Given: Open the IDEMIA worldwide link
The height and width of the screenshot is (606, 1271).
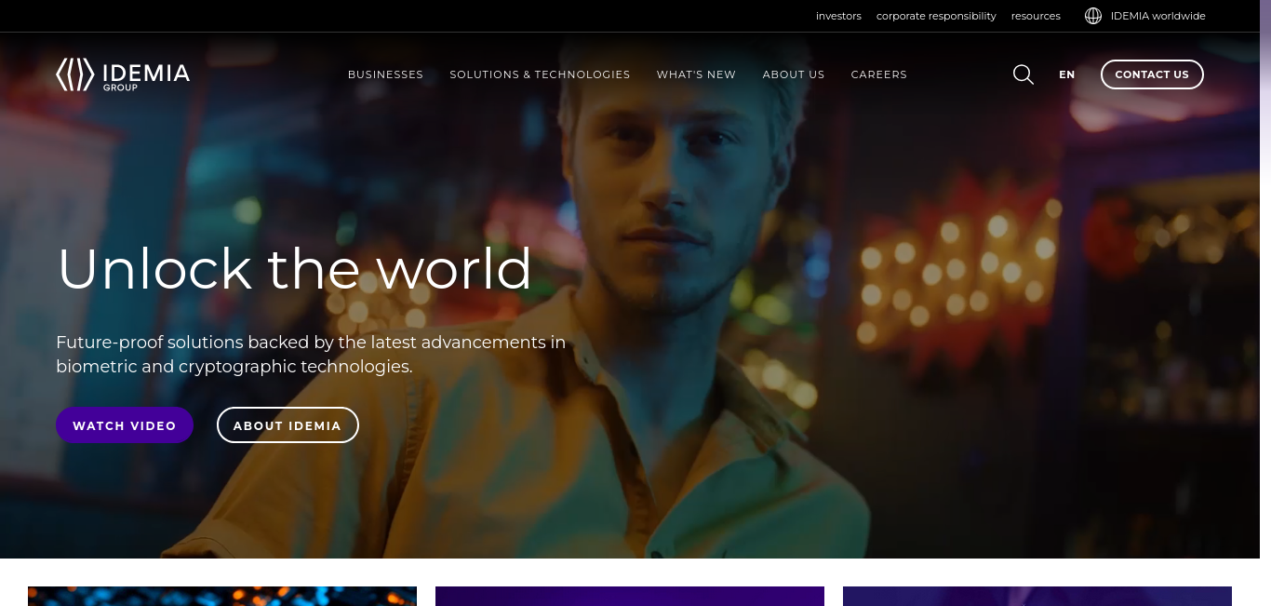Looking at the screenshot, I should 1157,16.
